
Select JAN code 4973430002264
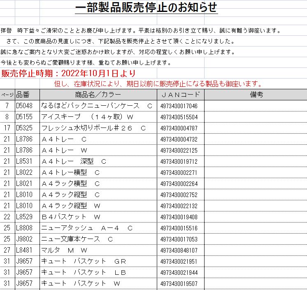point(179,184)
